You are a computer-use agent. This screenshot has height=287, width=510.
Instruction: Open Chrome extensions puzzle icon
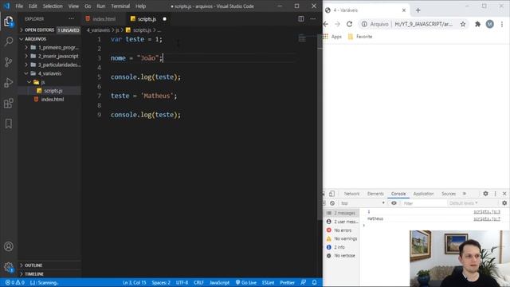[x=477, y=24]
